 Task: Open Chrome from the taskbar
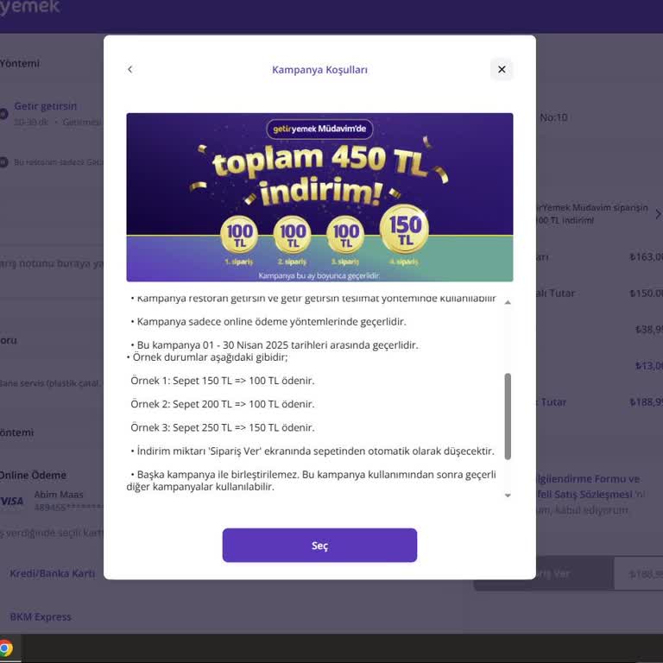click(6, 648)
